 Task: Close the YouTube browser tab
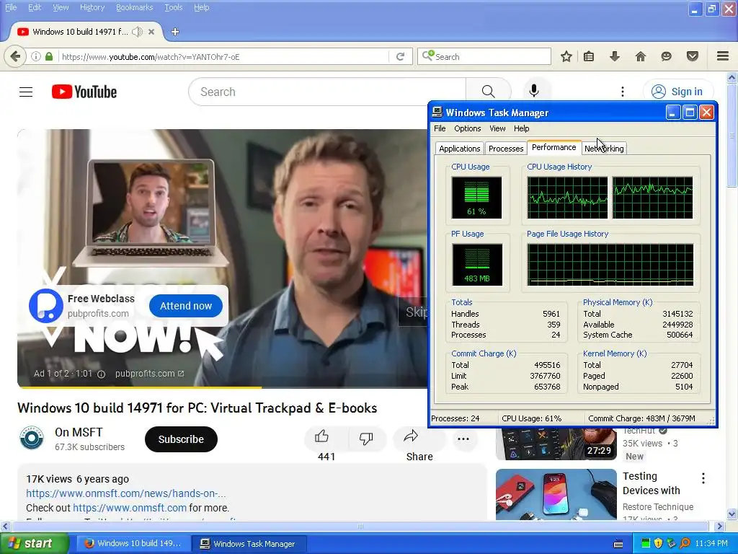[x=151, y=32]
